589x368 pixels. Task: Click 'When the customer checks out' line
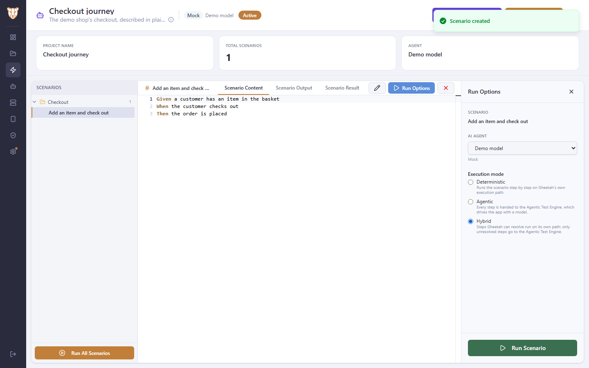coord(197,106)
